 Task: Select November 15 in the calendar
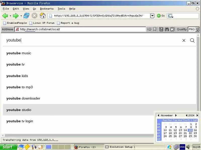point(190,130)
